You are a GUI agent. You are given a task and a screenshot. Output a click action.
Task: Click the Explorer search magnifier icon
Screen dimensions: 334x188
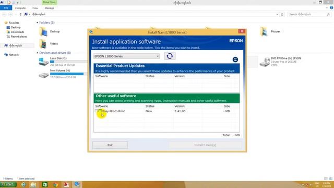click(x=328, y=14)
